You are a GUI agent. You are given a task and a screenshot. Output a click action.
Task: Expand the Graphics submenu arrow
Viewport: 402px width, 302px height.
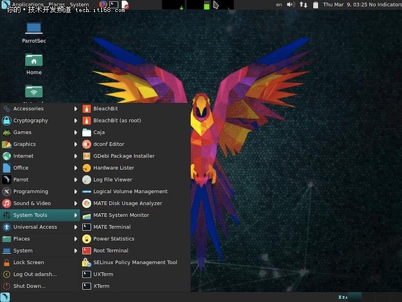(76, 144)
